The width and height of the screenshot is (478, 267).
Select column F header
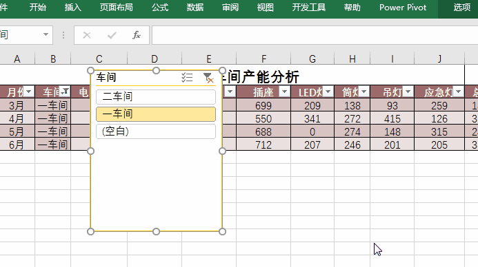(x=263, y=58)
